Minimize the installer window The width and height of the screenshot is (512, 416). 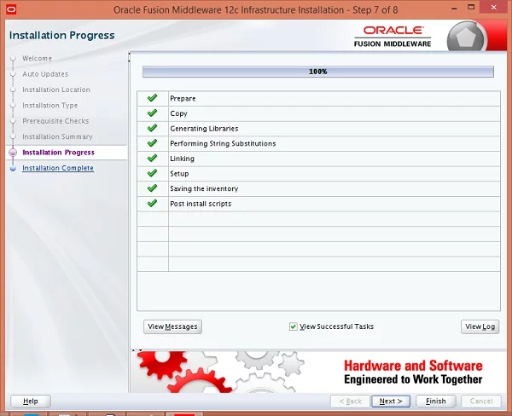[x=454, y=9]
